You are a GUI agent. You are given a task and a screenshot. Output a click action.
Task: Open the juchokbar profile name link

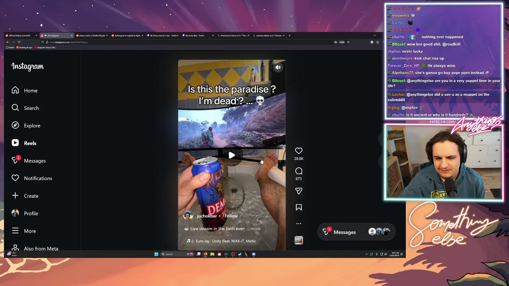207,216
